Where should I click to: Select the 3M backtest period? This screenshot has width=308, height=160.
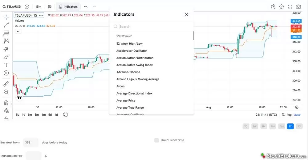click(x=273, y=126)
